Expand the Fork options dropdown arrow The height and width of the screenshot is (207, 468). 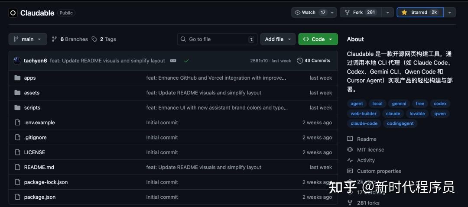388,13
